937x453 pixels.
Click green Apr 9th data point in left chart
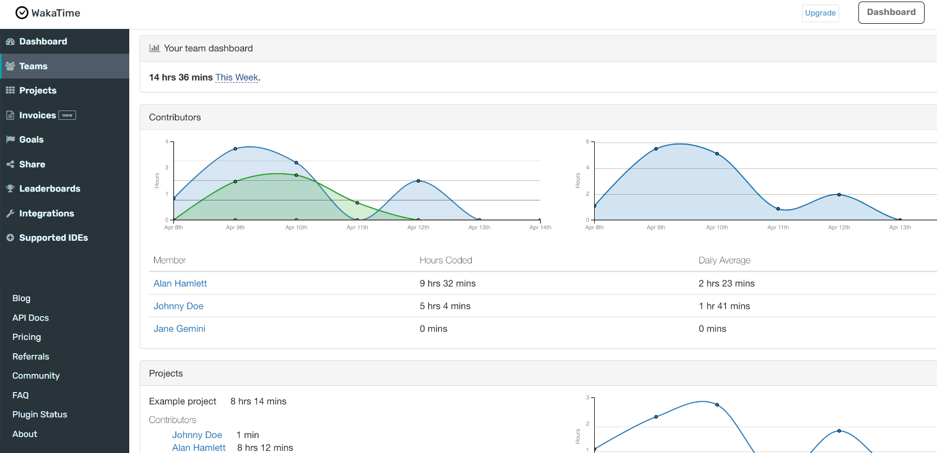[235, 181]
